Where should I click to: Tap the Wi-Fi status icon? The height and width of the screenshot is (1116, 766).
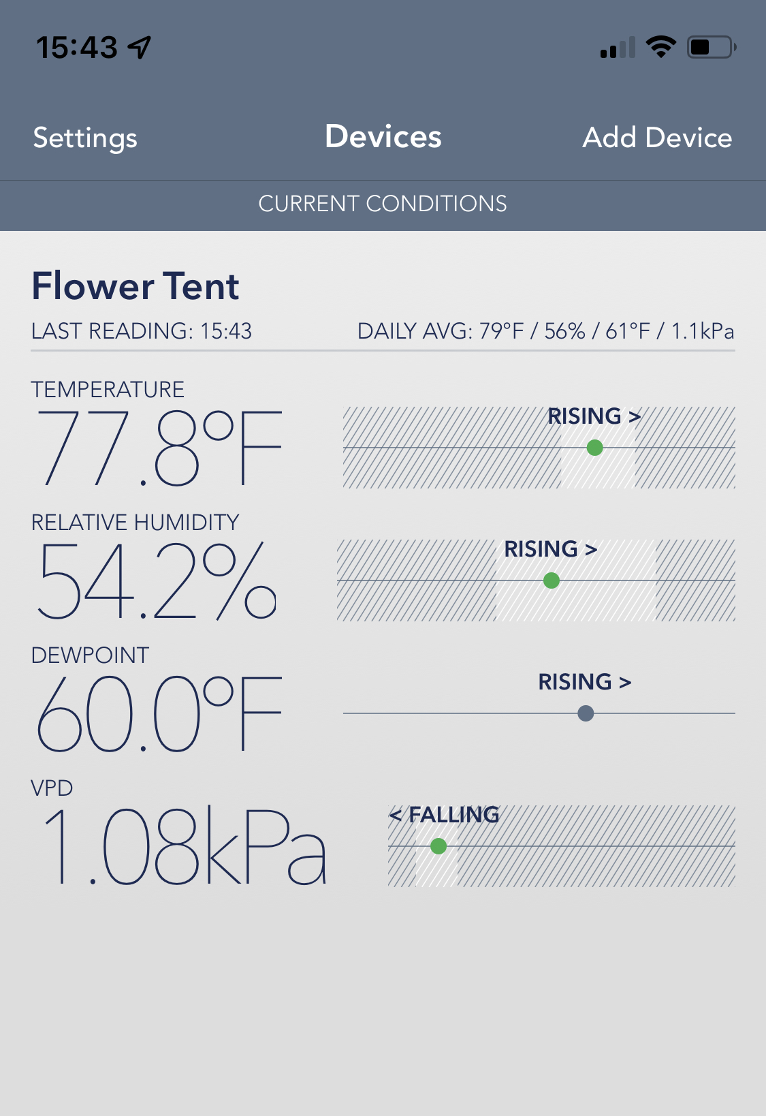tap(660, 46)
